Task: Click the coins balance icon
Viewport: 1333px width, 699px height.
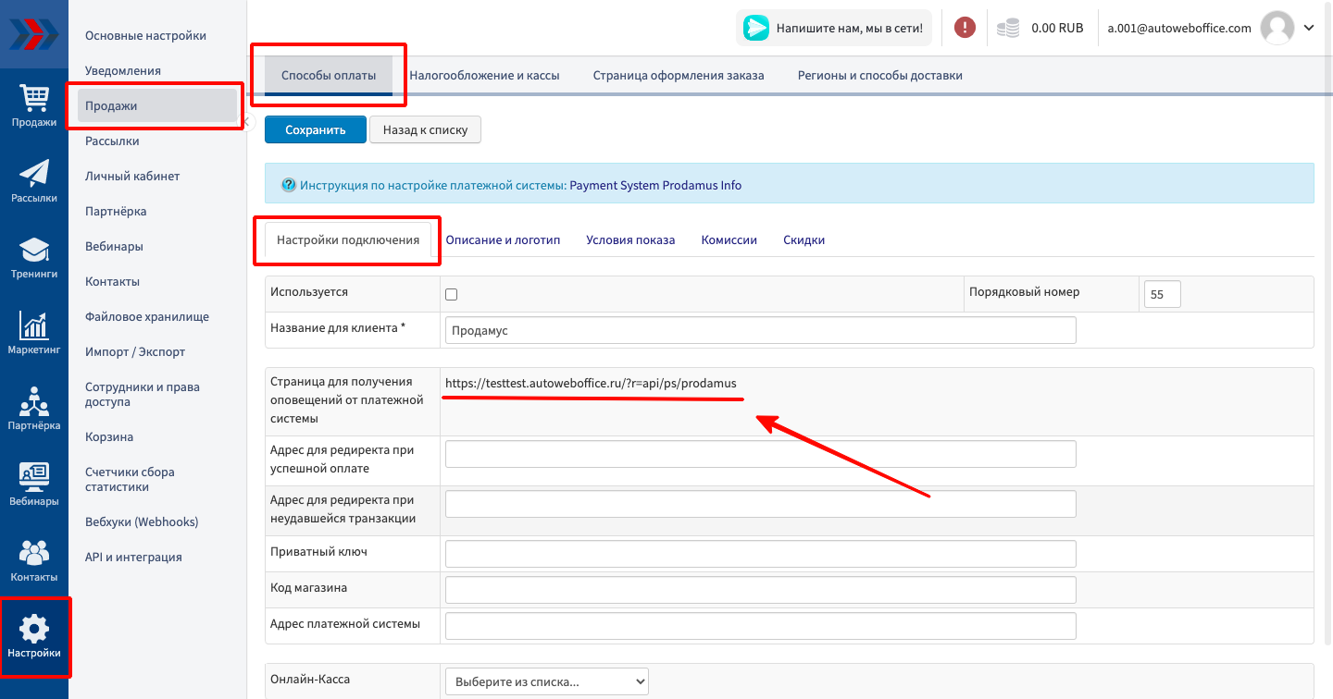Action: click(1008, 28)
